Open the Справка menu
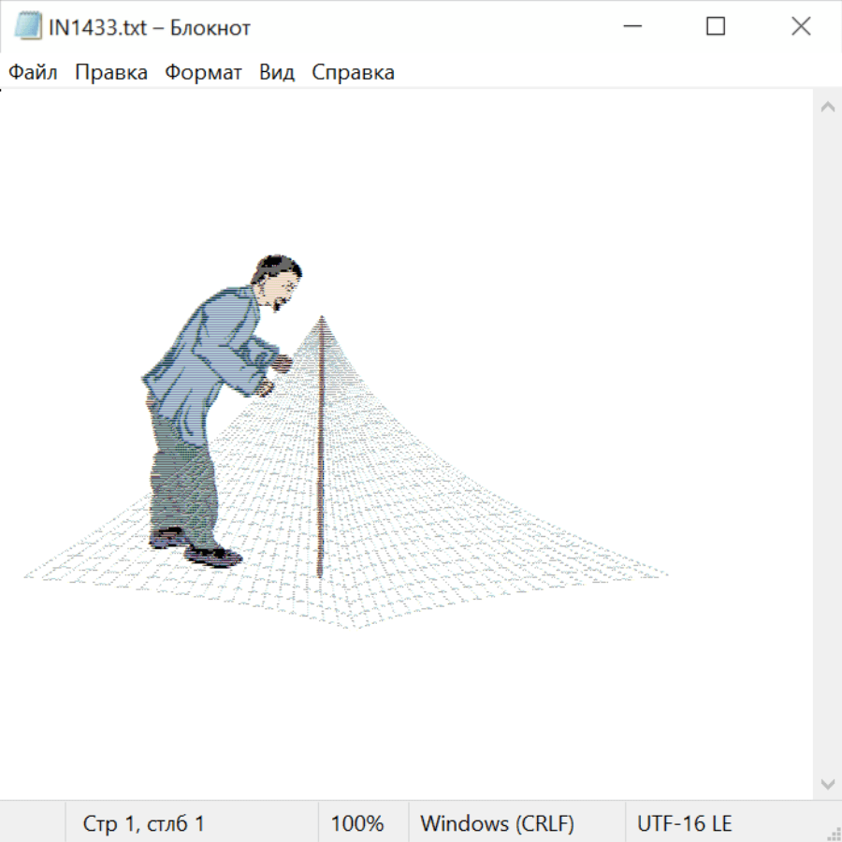842x842 pixels. click(353, 73)
